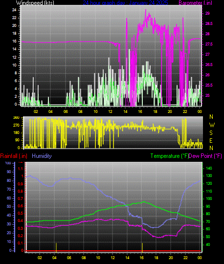224x264 pixels.
Task: Click the 26.5 value on barometer axis
Action: click(x=209, y=65)
